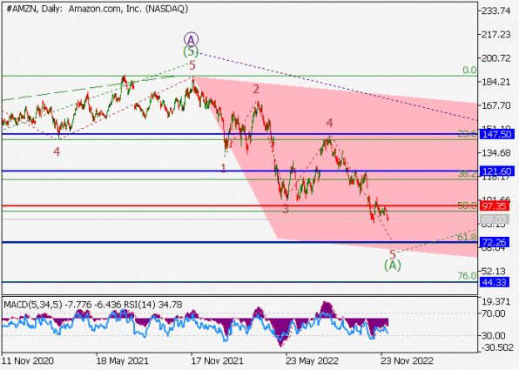The image size is (519, 370).
Task: Click the MACD(5,34,5) indicator label
Action: point(33,305)
